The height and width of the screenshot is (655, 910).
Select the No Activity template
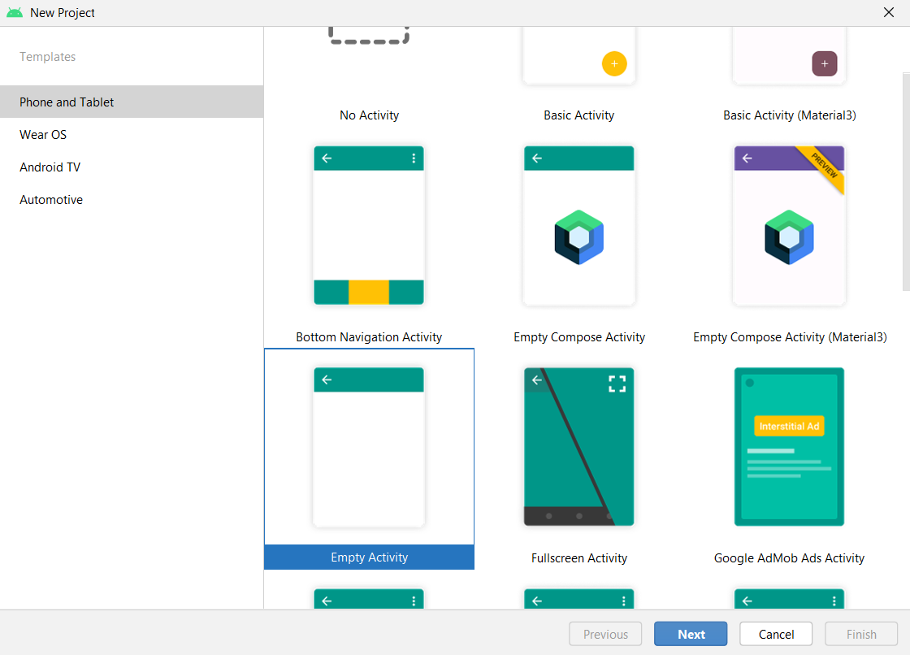coord(369,81)
